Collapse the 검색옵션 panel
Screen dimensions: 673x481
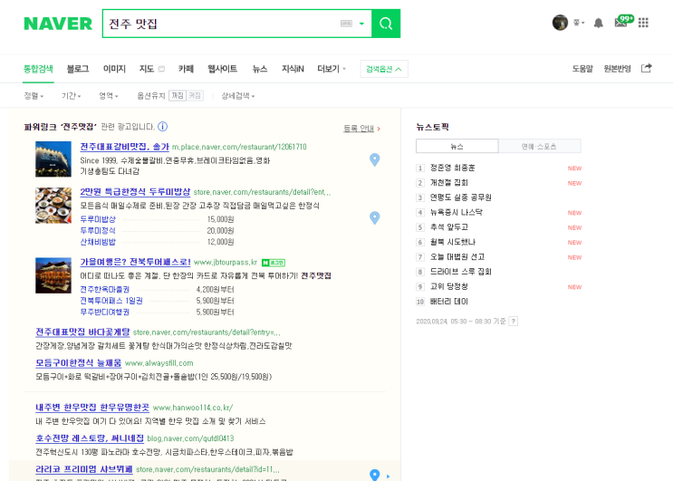pos(384,69)
